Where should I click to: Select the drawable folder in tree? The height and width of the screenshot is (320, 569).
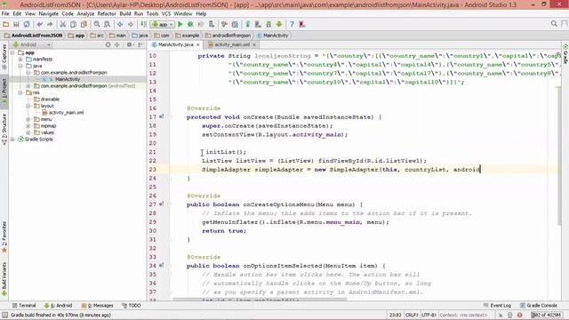point(50,99)
